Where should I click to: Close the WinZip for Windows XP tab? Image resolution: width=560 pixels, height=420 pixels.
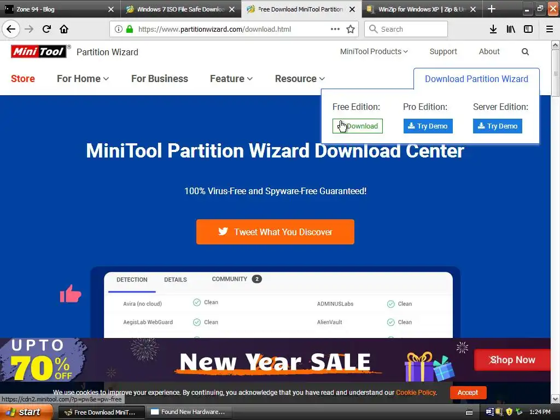point(473,9)
